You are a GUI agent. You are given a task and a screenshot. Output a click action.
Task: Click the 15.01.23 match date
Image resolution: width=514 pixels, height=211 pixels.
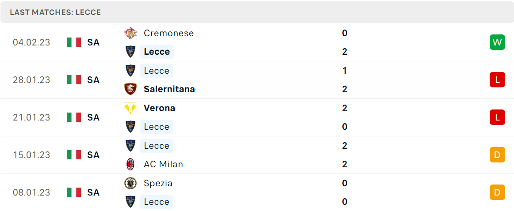[x=31, y=155]
